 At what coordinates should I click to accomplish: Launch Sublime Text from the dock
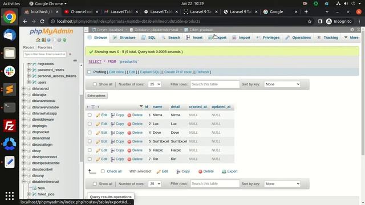pos(10,89)
